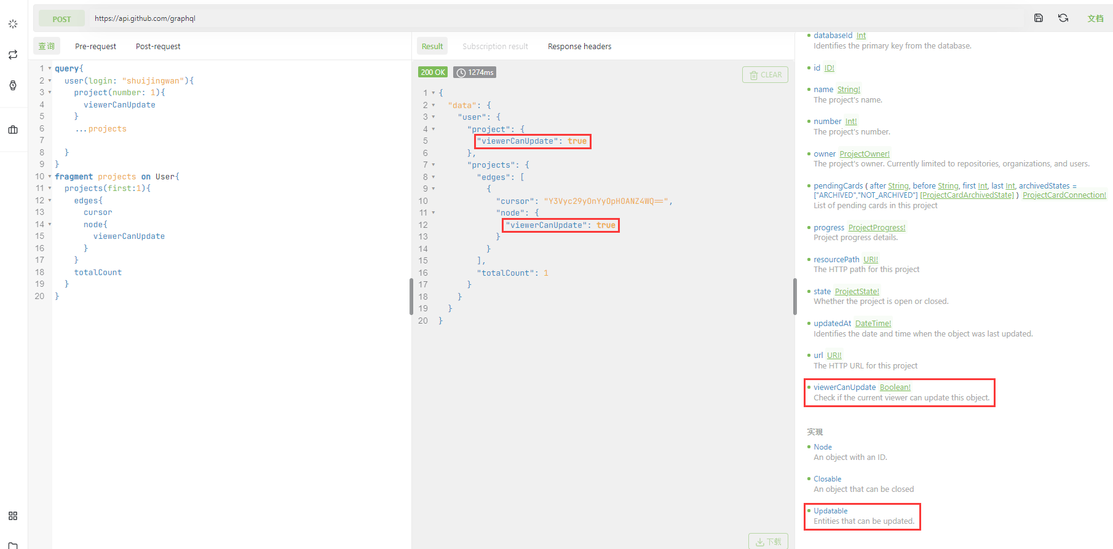This screenshot has width=1113, height=549.
Task: Collapse the fragment block on line 10
Action: pos(50,177)
